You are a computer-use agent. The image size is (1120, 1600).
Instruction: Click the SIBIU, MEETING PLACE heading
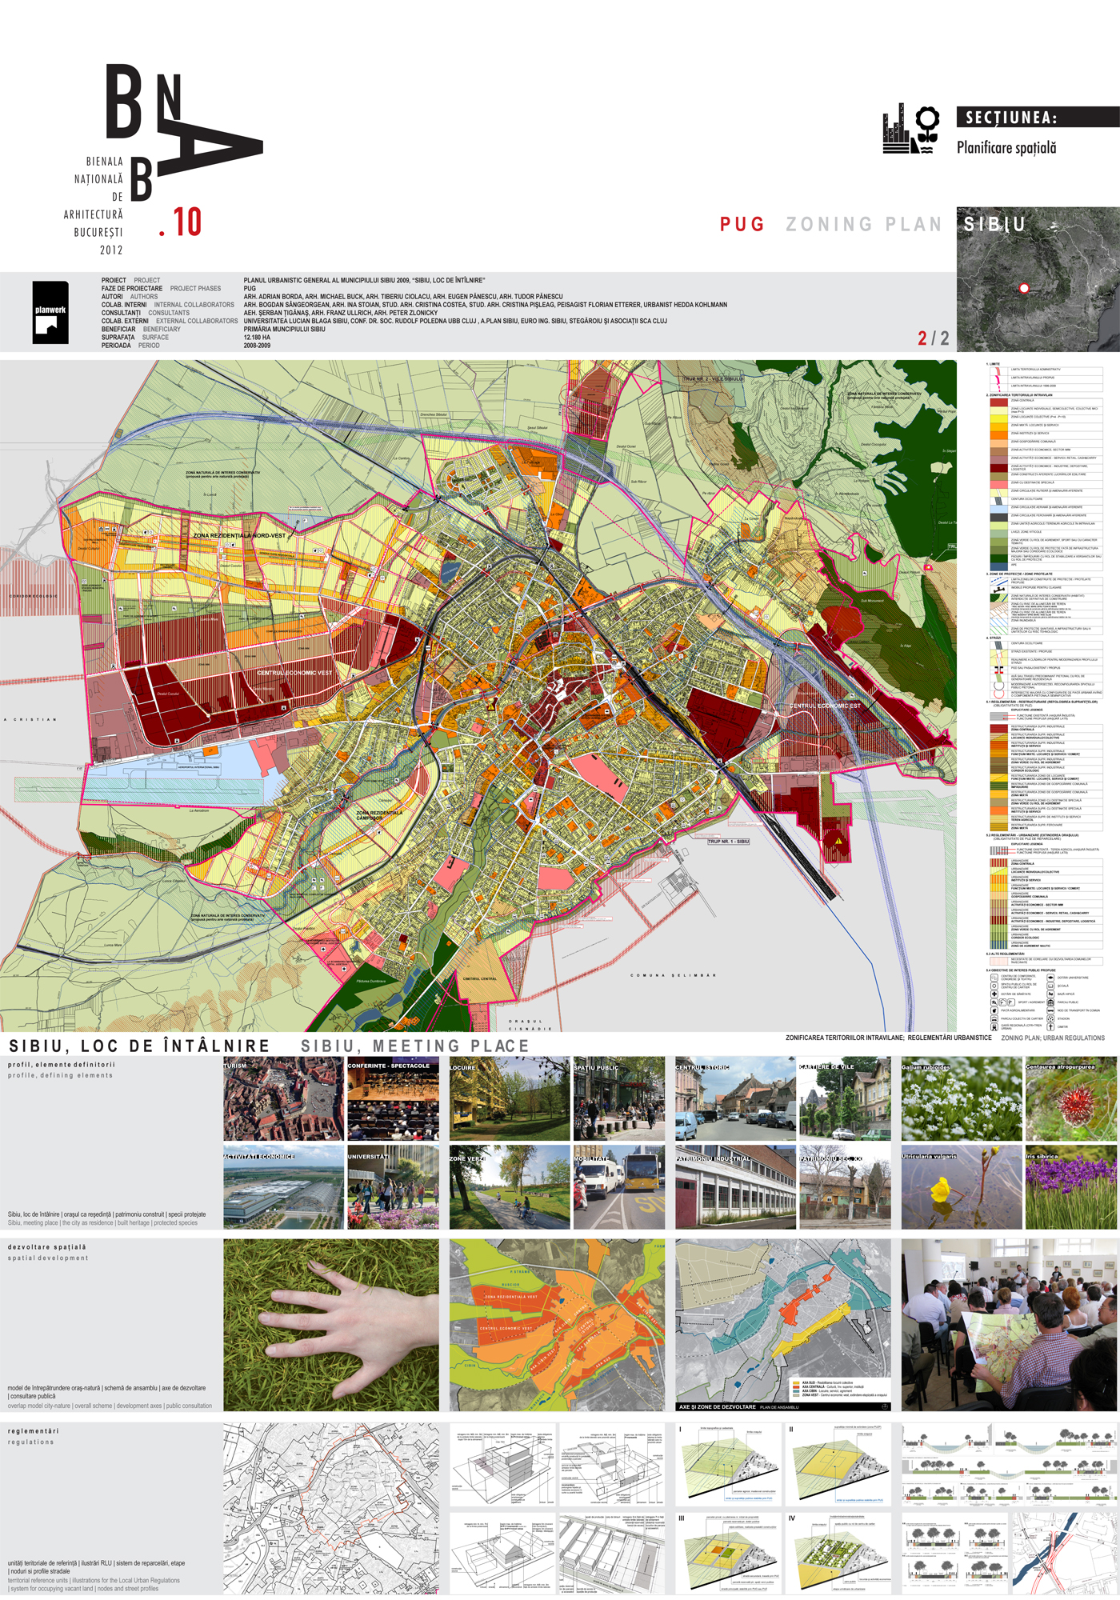(x=415, y=1046)
